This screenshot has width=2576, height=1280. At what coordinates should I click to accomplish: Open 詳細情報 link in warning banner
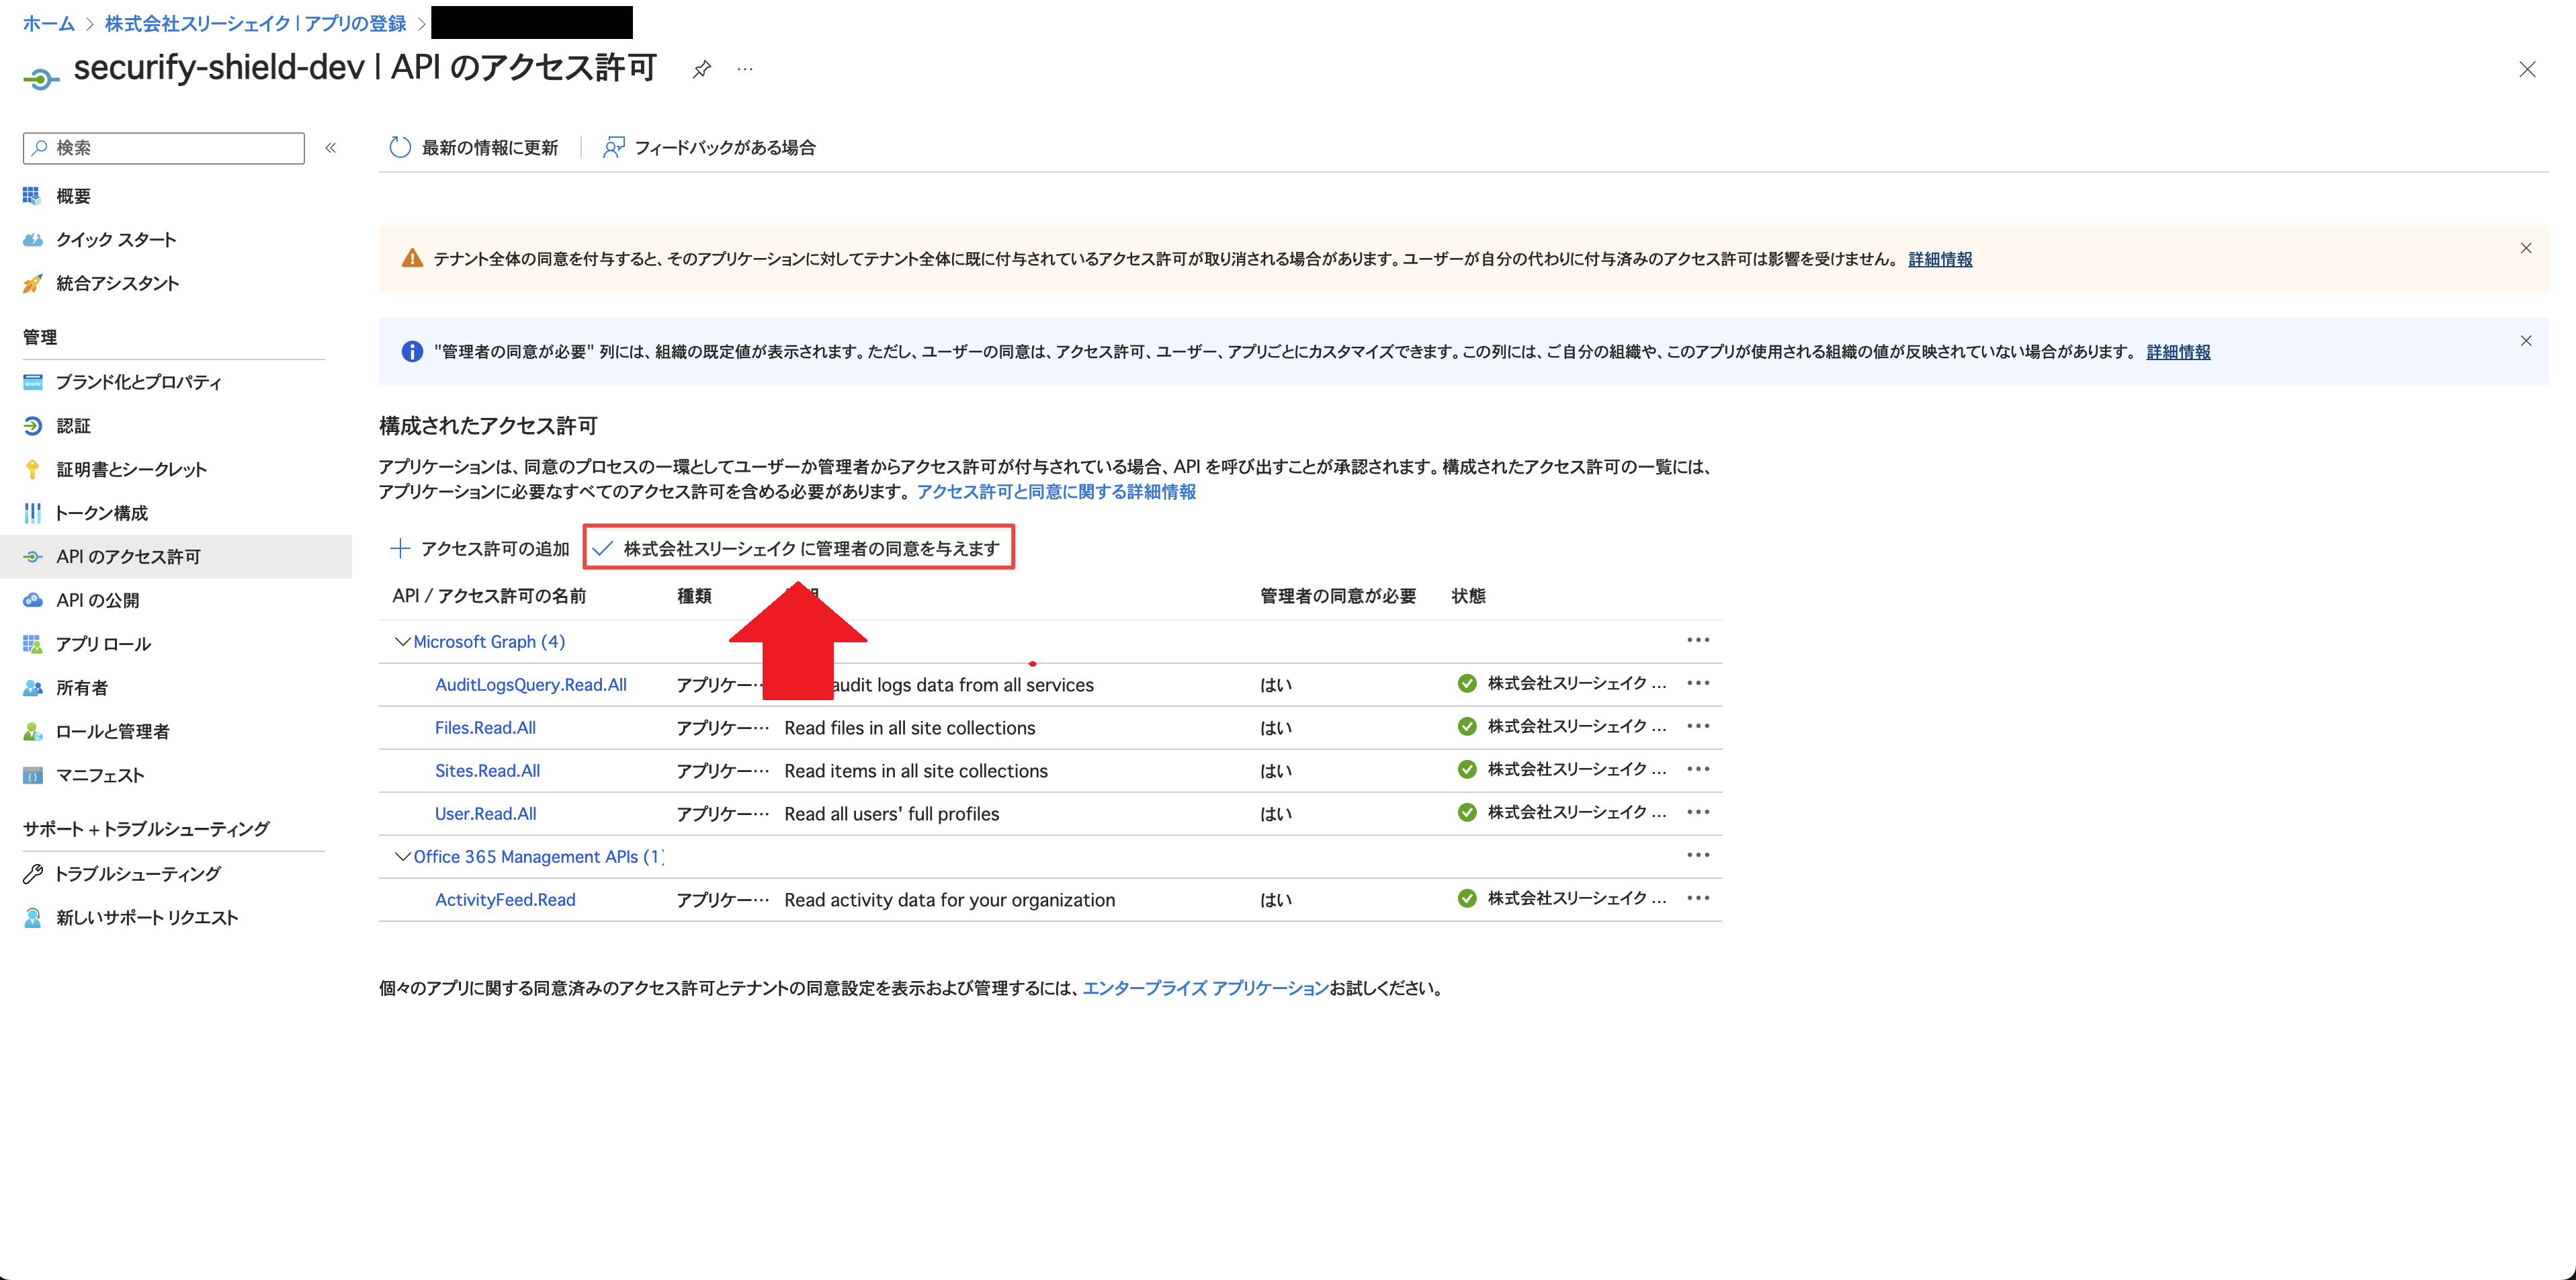[x=1940, y=259]
